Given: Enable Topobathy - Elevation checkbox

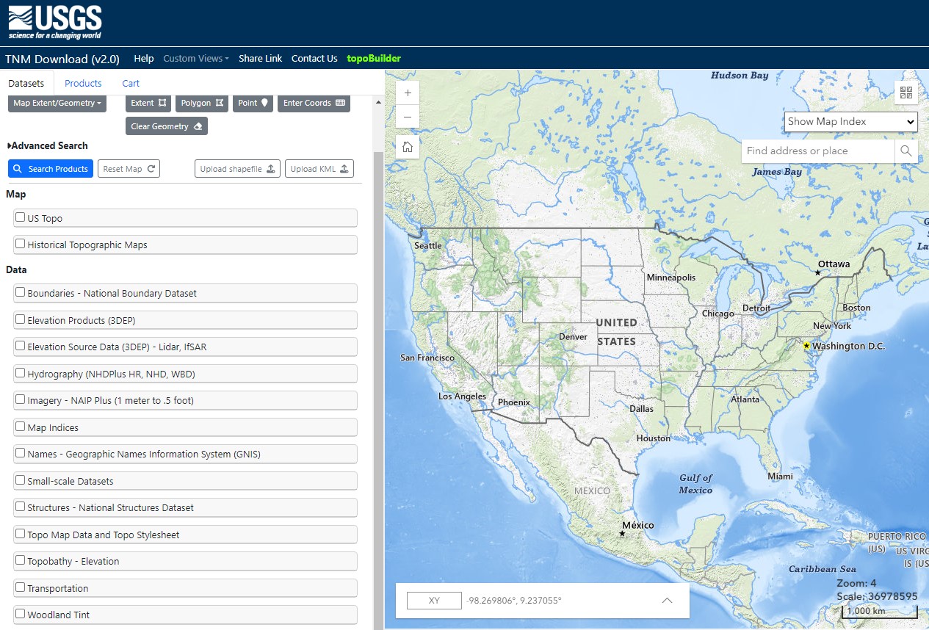Looking at the screenshot, I should click(x=21, y=560).
